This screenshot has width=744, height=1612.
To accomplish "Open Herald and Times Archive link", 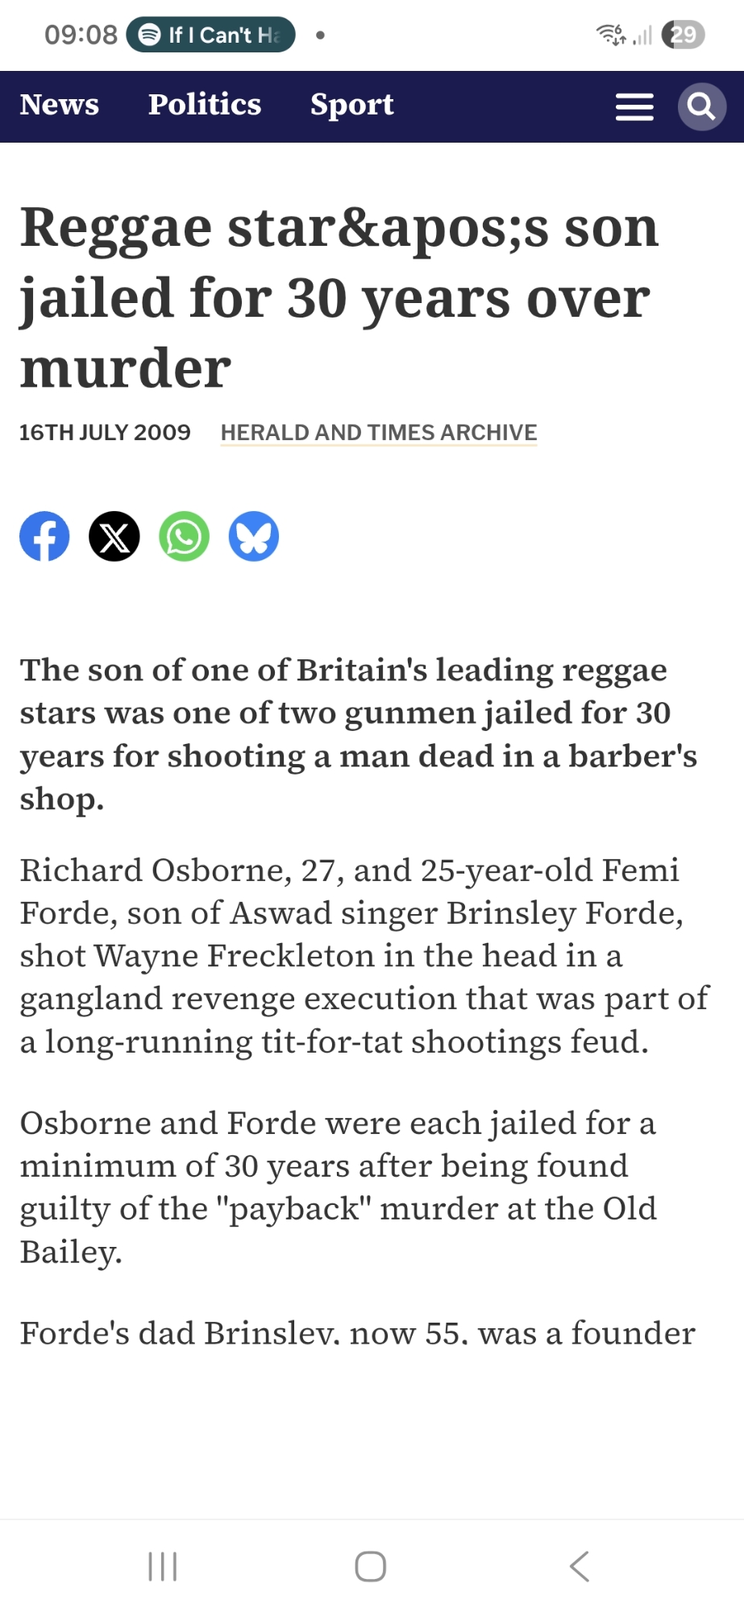I will (379, 433).
